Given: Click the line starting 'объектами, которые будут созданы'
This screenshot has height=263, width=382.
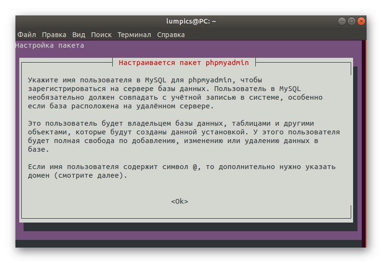Looking at the screenshot, I should 184,132.
